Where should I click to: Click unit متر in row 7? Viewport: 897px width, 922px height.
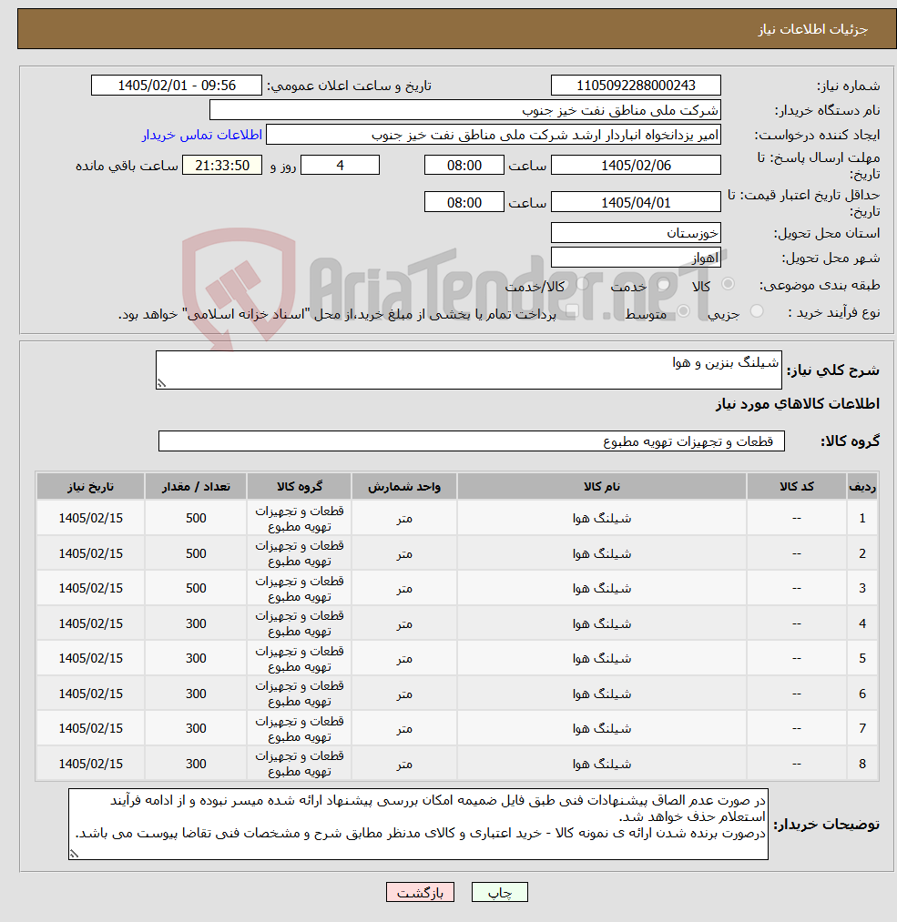[x=404, y=728]
